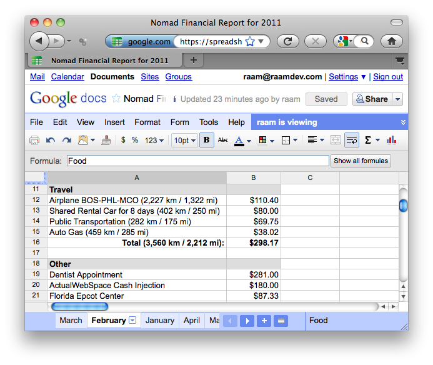Toggle bold formatting
This screenshot has height=365, width=433.
(x=207, y=140)
